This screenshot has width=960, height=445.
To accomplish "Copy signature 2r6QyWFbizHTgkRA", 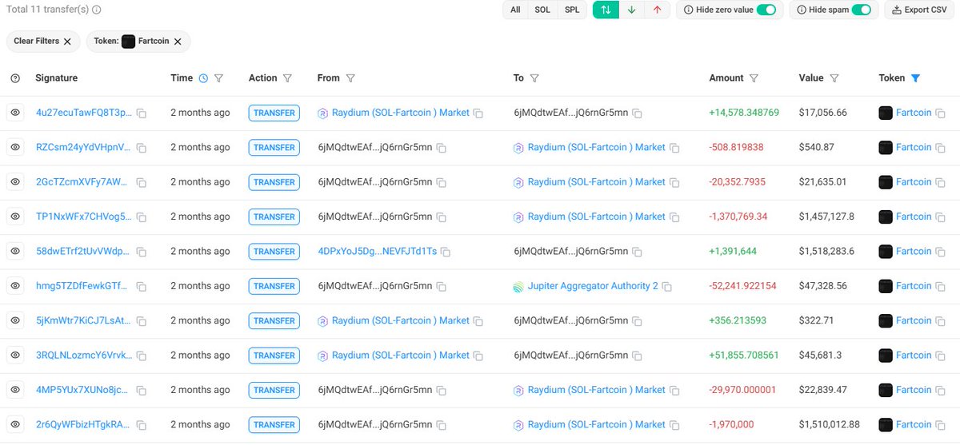I will (x=141, y=425).
